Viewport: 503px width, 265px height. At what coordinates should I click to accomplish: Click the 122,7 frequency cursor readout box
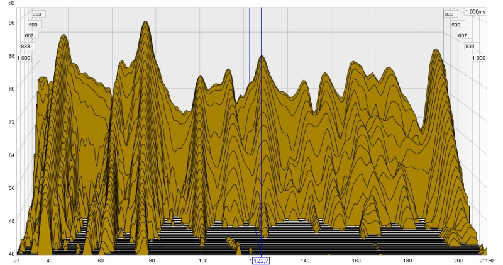(261, 261)
